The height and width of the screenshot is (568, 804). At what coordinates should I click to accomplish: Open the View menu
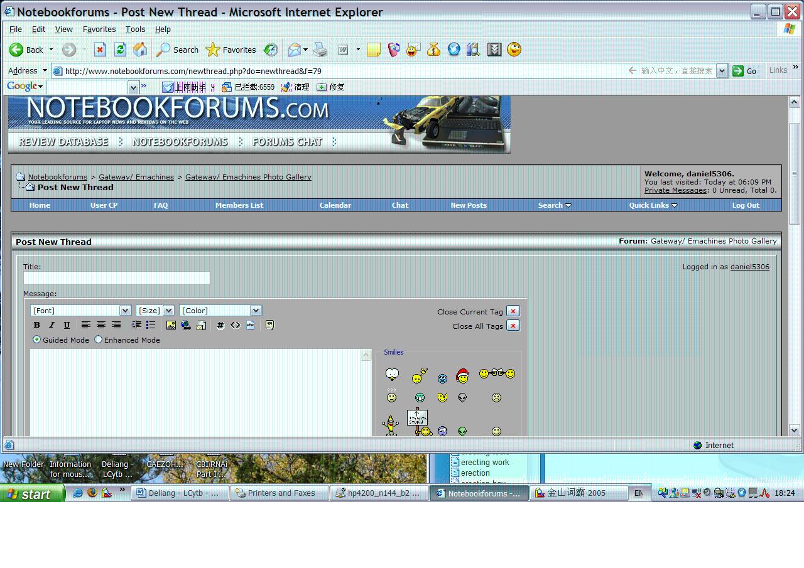pos(63,29)
